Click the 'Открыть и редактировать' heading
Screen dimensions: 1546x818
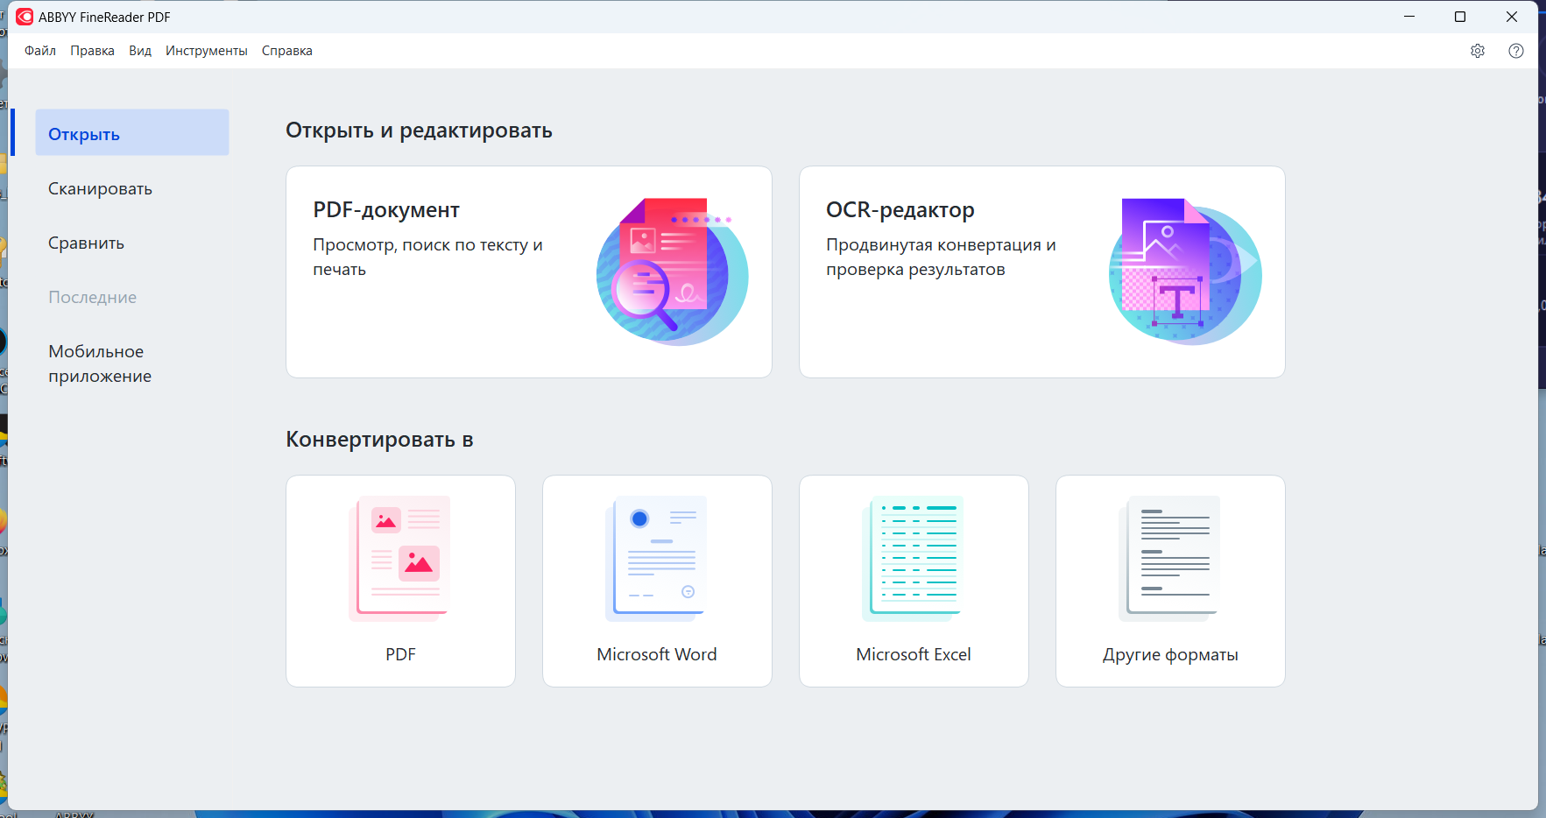(419, 130)
